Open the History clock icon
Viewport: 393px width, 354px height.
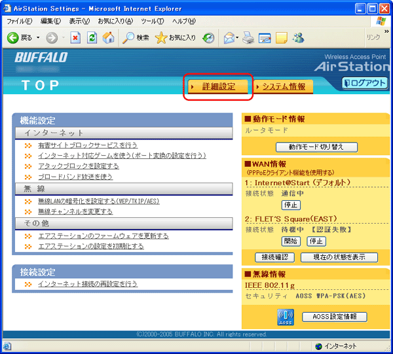point(208,38)
